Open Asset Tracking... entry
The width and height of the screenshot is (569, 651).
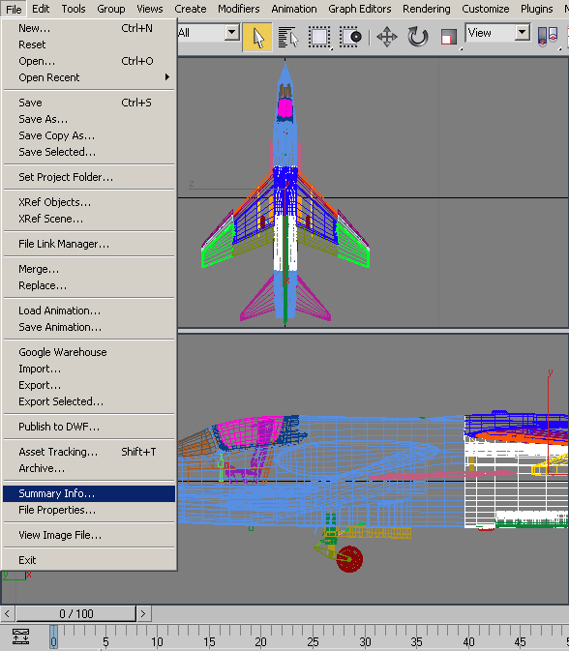tap(89, 452)
